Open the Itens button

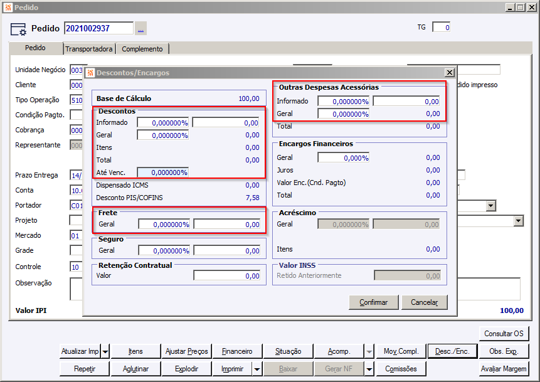pyautogui.click(x=135, y=351)
